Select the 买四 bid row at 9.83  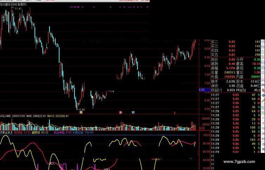point(236,51)
